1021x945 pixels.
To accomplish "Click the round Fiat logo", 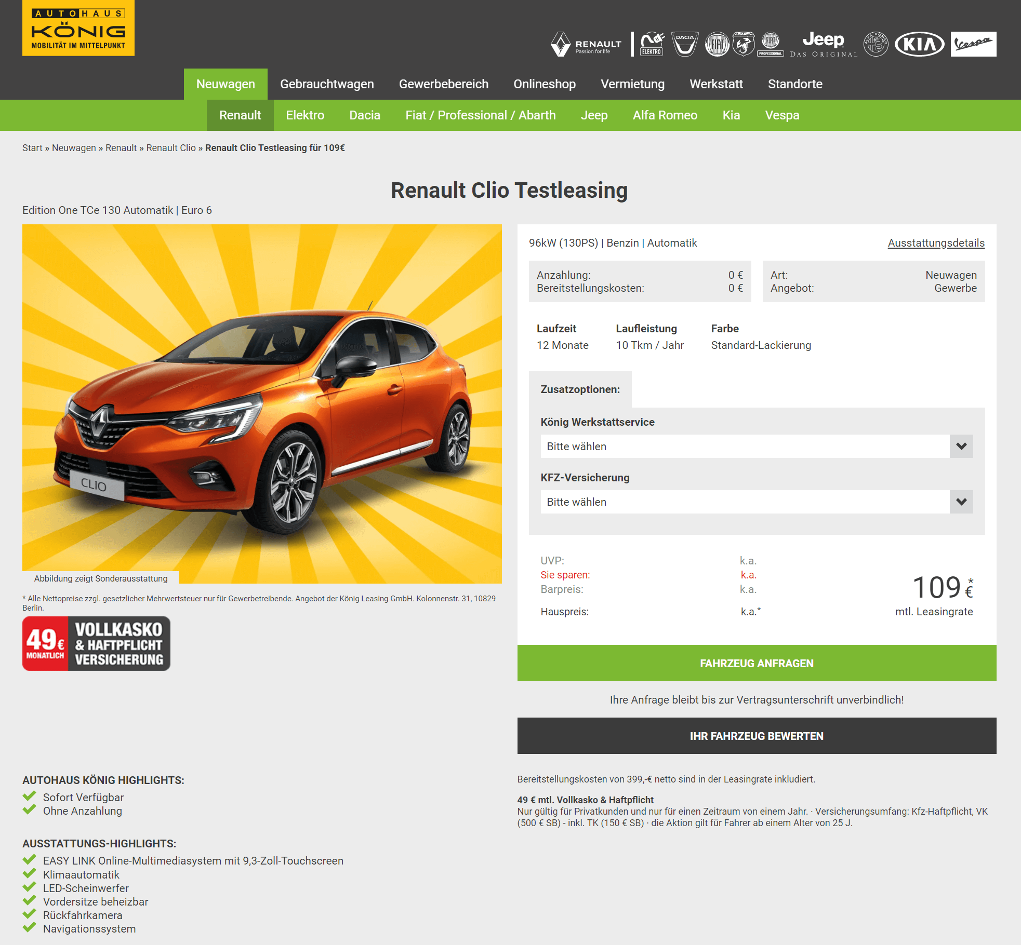I will (717, 45).
